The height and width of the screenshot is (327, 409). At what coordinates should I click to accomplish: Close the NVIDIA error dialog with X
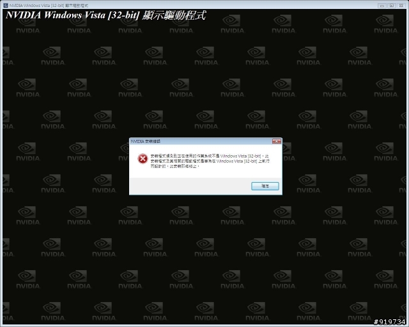click(277, 141)
